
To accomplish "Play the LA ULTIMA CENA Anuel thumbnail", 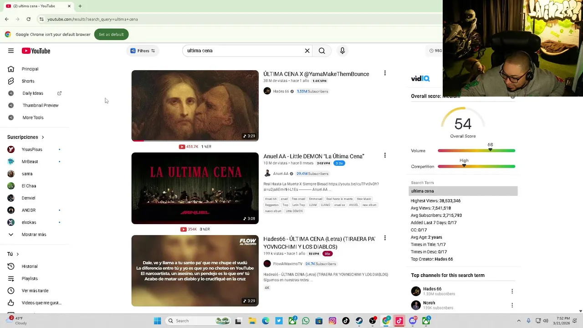I will 195,188.
